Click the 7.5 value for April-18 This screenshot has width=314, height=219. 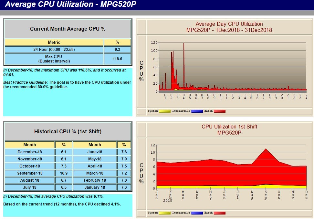[x=124, y=166]
